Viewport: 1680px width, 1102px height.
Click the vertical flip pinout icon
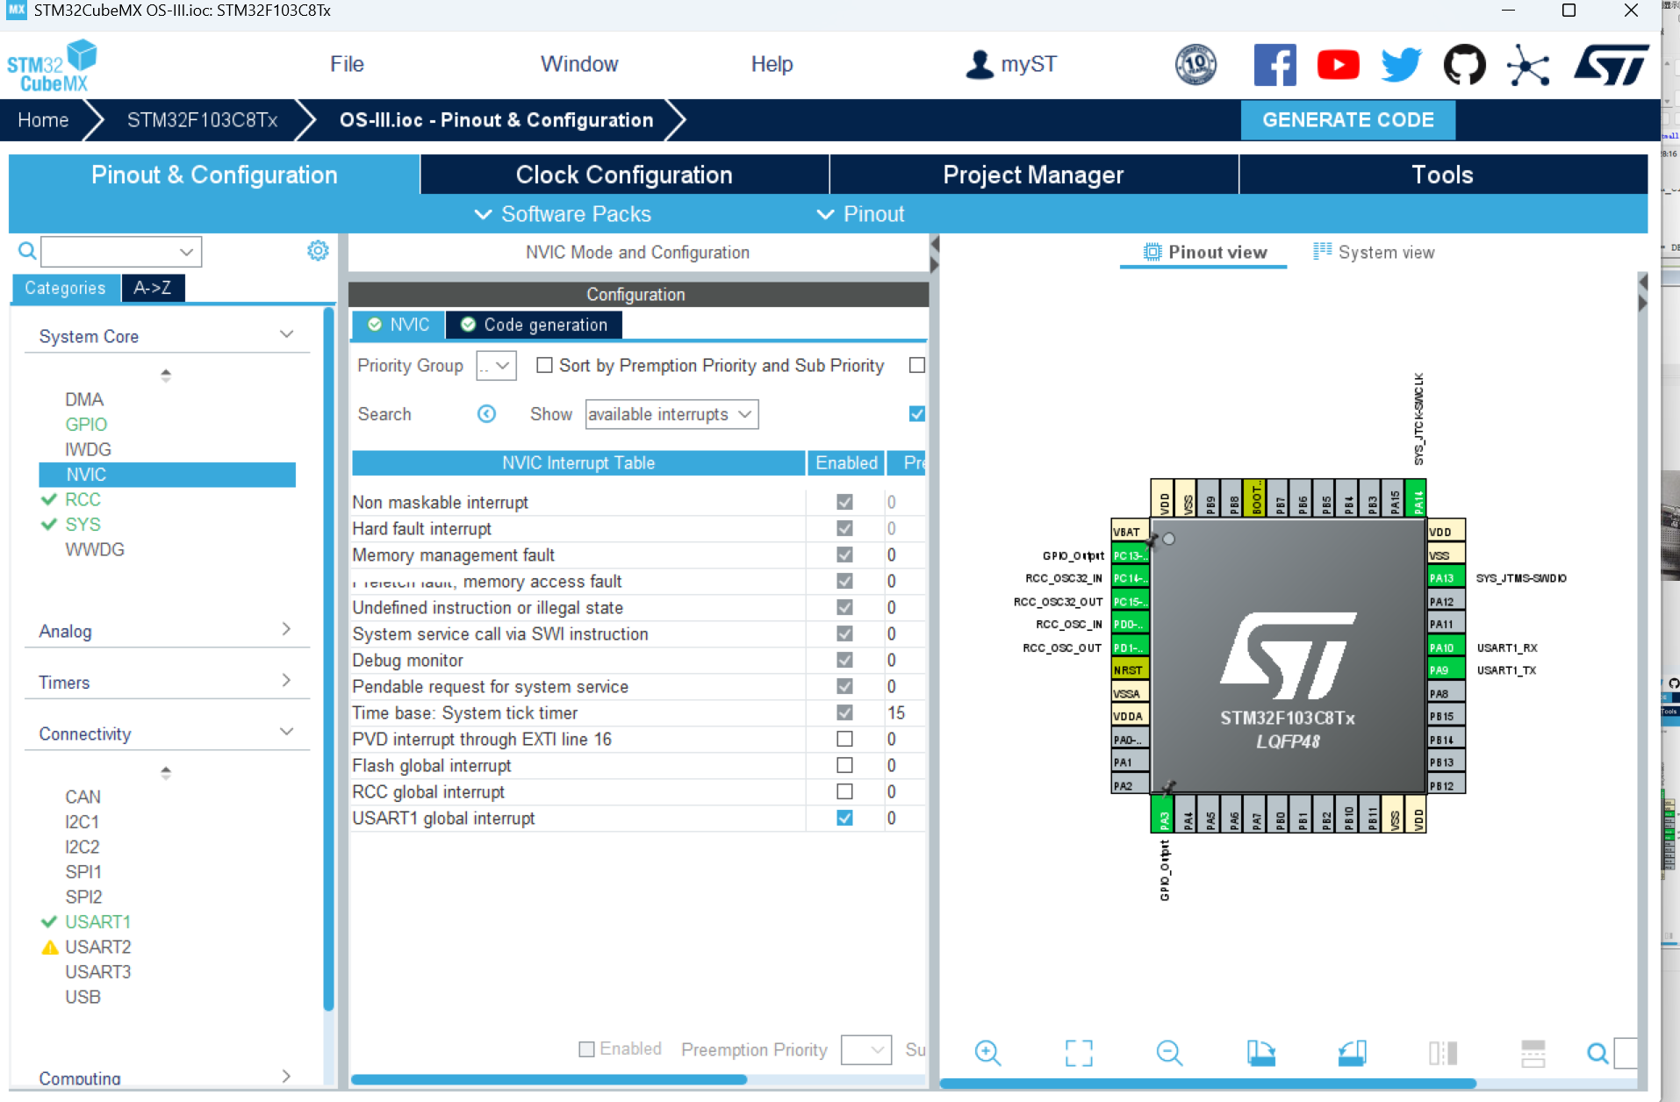pyautogui.click(x=1443, y=1052)
